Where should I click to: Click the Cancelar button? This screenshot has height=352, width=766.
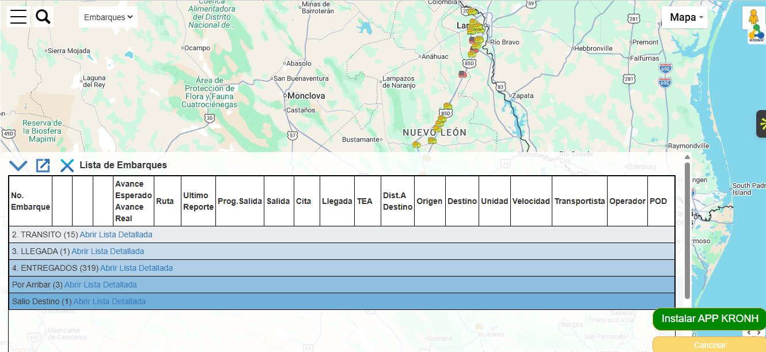(x=710, y=345)
